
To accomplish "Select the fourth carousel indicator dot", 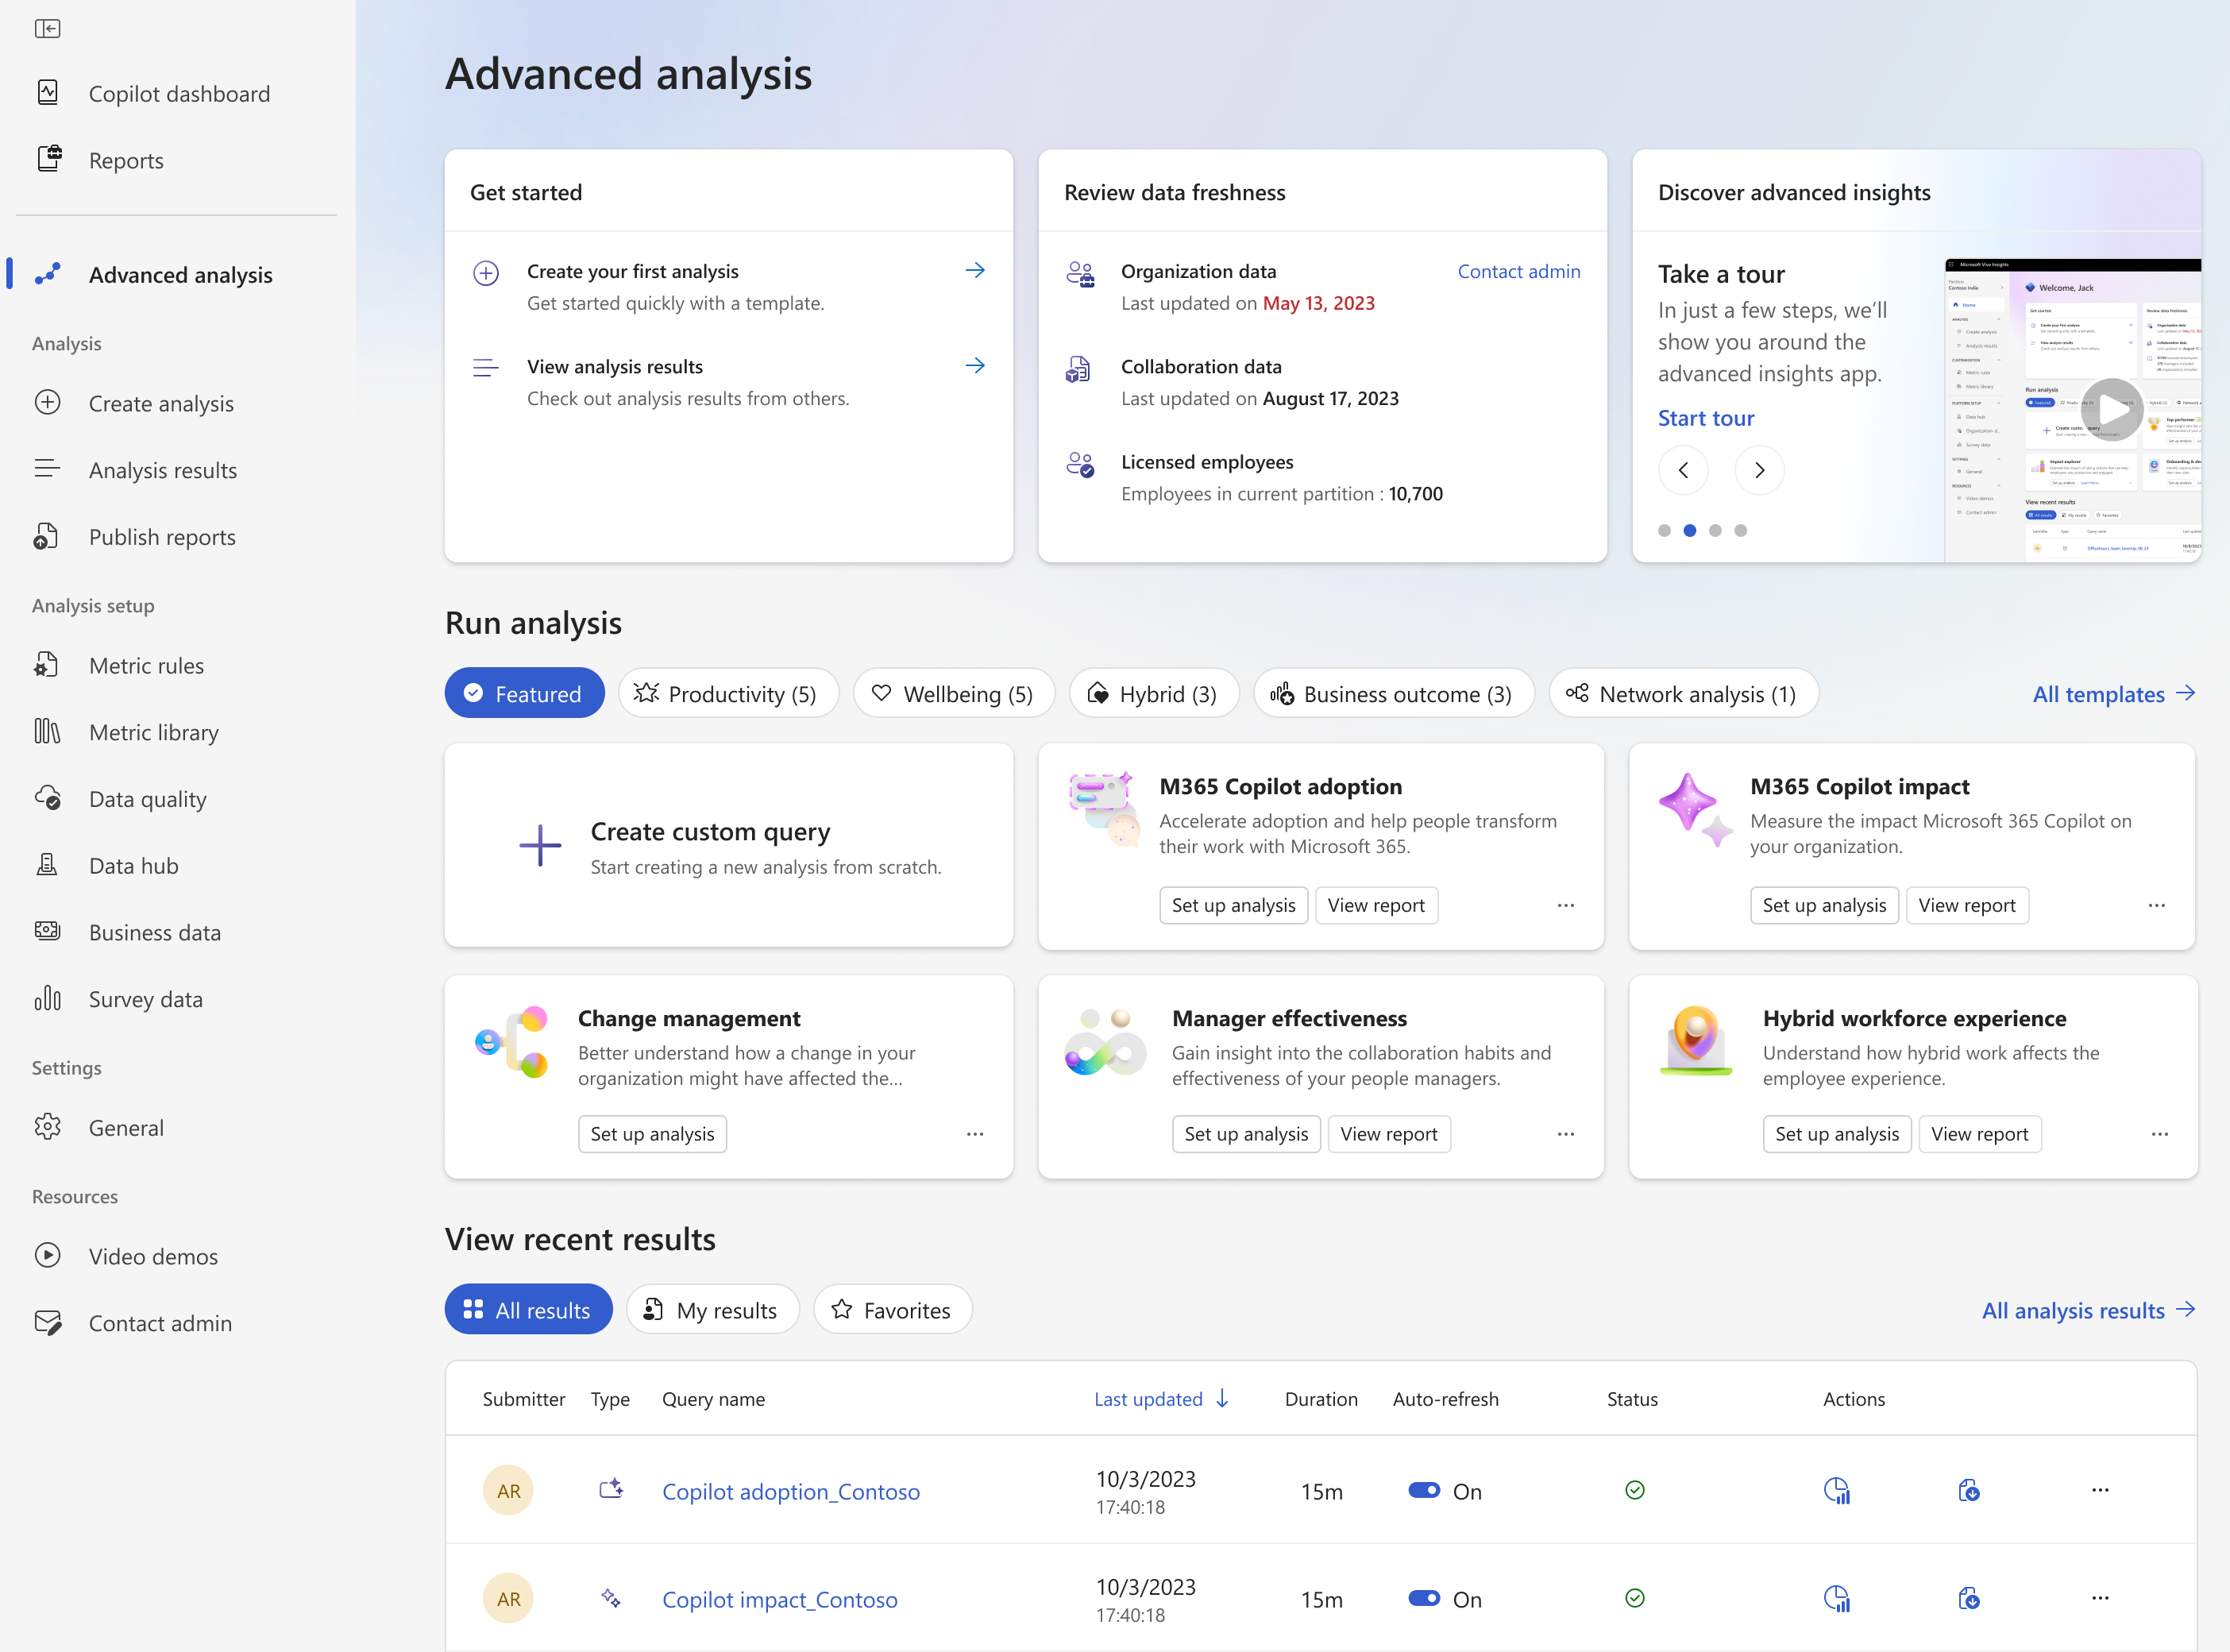I will (x=1740, y=531).
